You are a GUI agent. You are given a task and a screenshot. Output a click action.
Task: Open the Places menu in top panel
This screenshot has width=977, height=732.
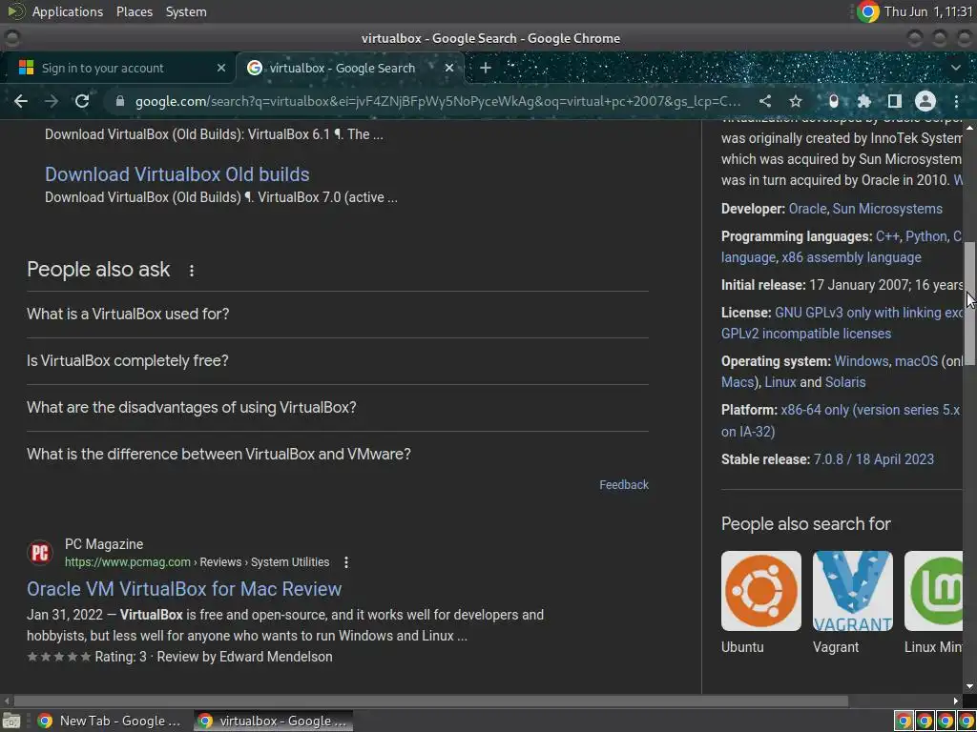134,11
